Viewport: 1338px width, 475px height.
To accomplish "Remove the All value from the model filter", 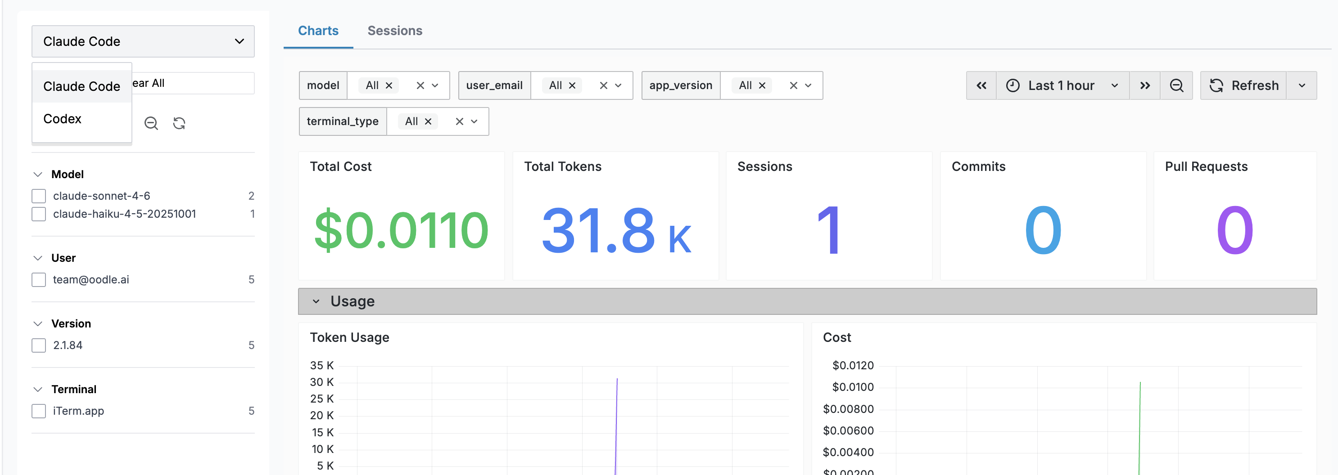I will click(x=389, y=85).
